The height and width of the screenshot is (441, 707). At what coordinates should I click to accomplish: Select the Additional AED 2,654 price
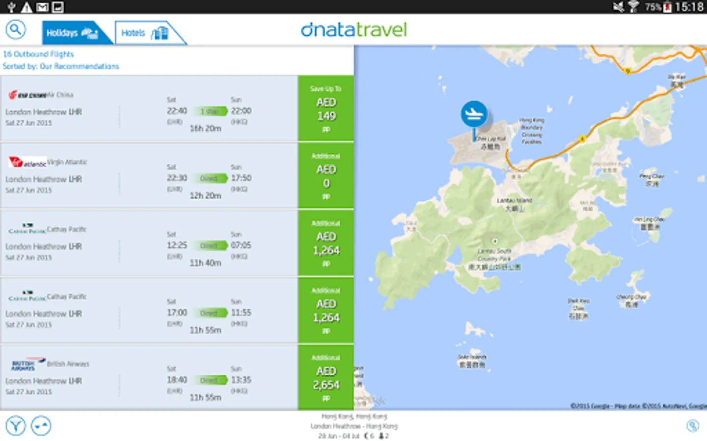[x=326, y=377]
